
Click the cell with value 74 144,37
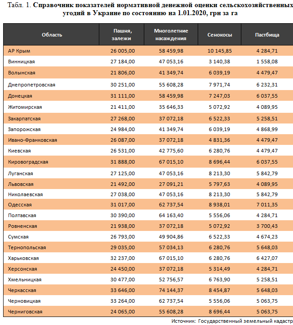point(171,291)
